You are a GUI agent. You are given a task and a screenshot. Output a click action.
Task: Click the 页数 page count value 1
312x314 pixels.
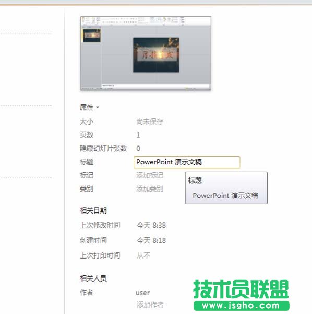point(138,135)
